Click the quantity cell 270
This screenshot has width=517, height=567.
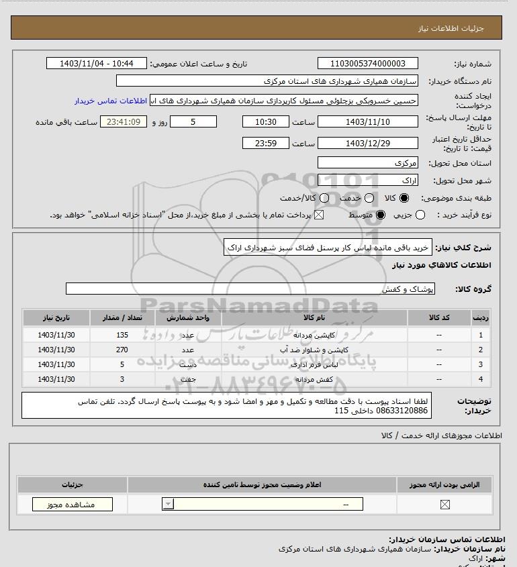coord(122,350)
